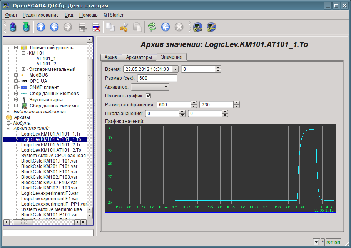Open the 'Время' date-time dropdown arrow
This screenshot has height=248, width=351.
[175, 69]
